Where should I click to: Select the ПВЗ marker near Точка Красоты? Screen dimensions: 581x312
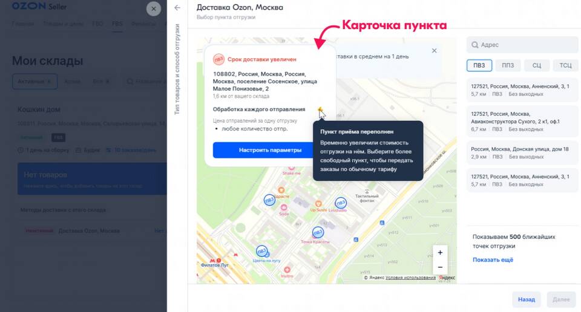[318, 232]
